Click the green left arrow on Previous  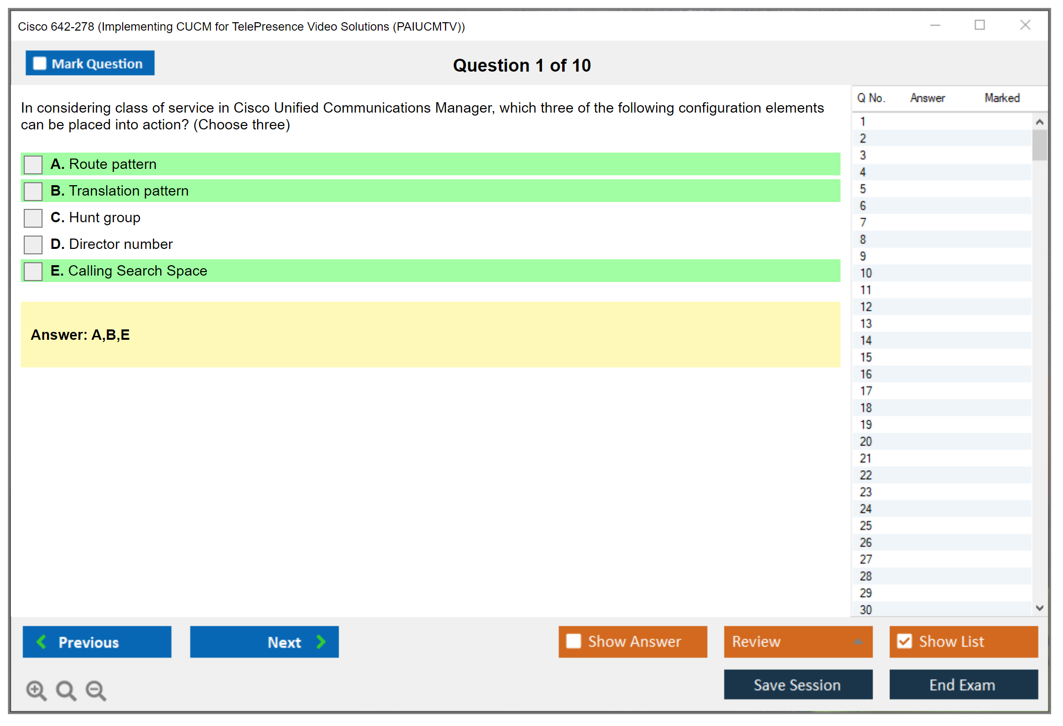[42, 642]
